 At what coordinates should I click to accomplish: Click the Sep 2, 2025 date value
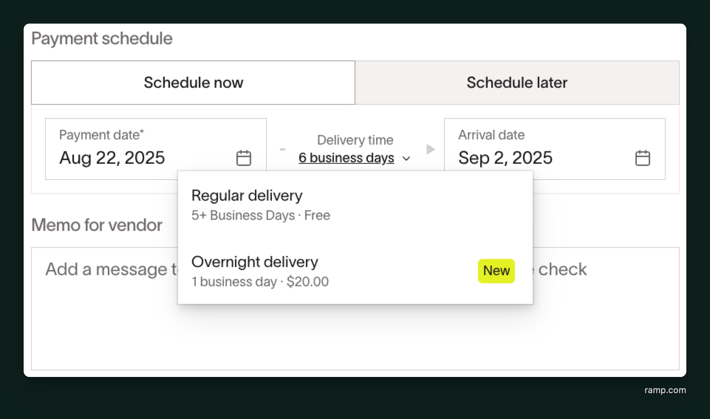coord(505,158)
